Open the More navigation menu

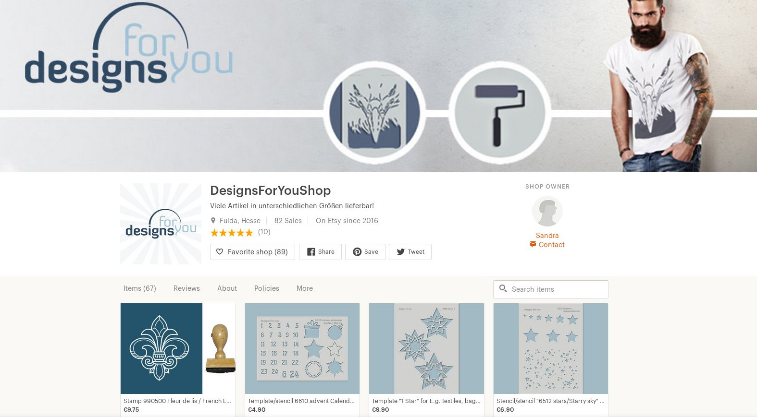coord(305,288)
